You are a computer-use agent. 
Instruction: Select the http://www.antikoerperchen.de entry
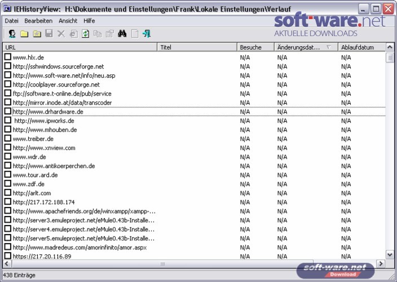(54, 166)
